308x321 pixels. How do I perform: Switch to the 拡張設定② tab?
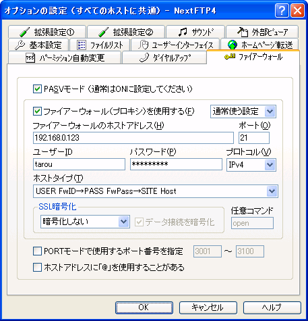(126, 32)
